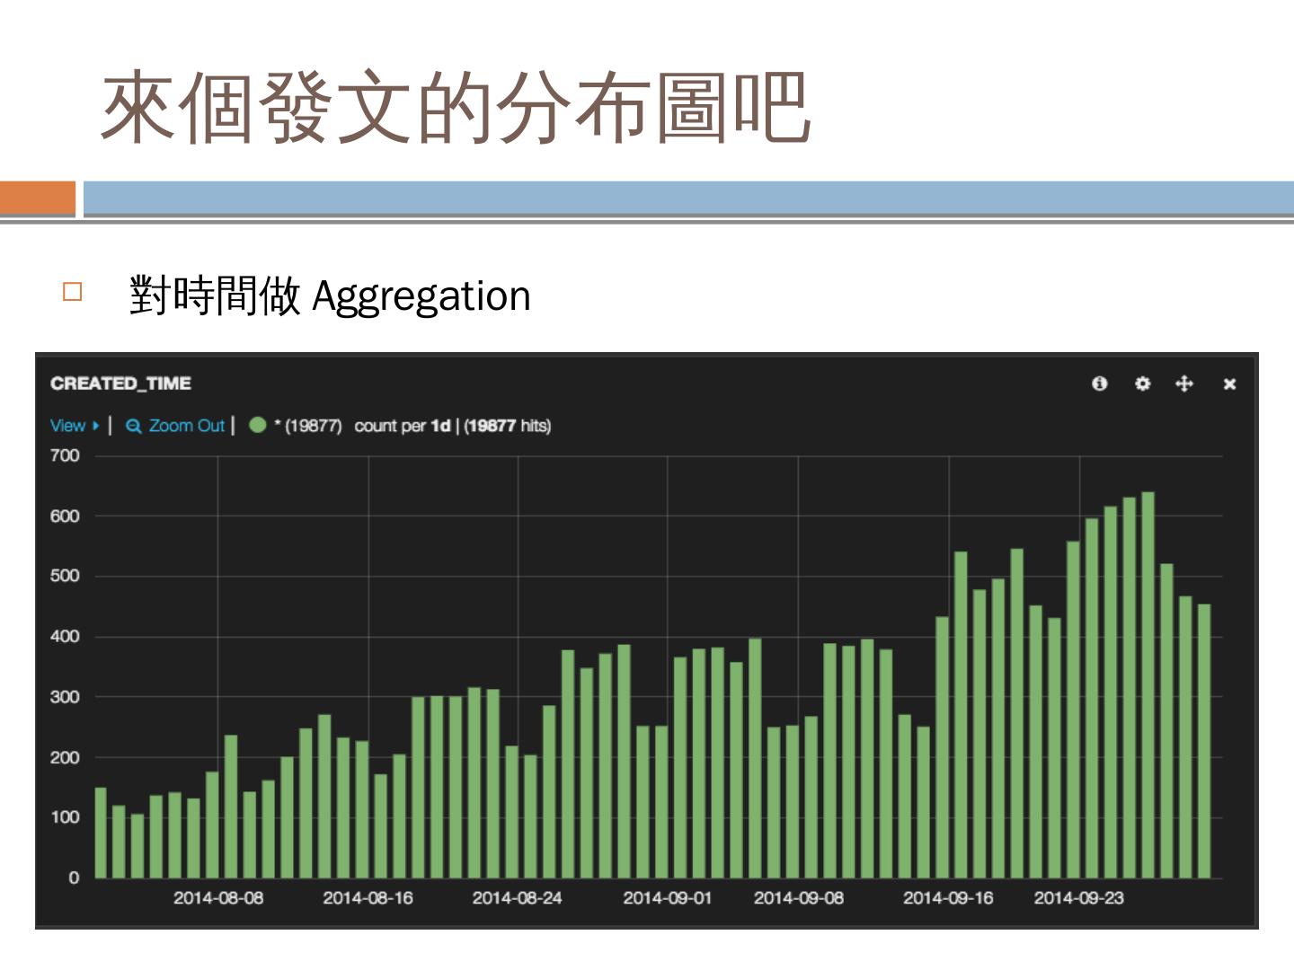Image resolution: width=1294 pixels, height=970 pixels.
Task: Click the first bar on the far left
Action: pos(101,833)
